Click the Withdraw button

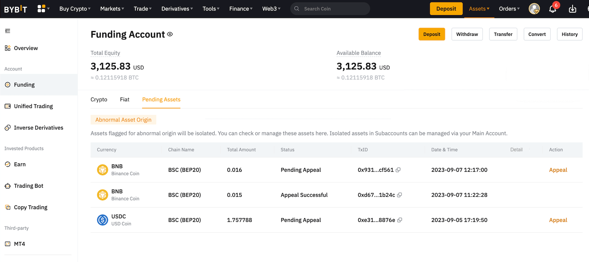click(x=467, y=34)
